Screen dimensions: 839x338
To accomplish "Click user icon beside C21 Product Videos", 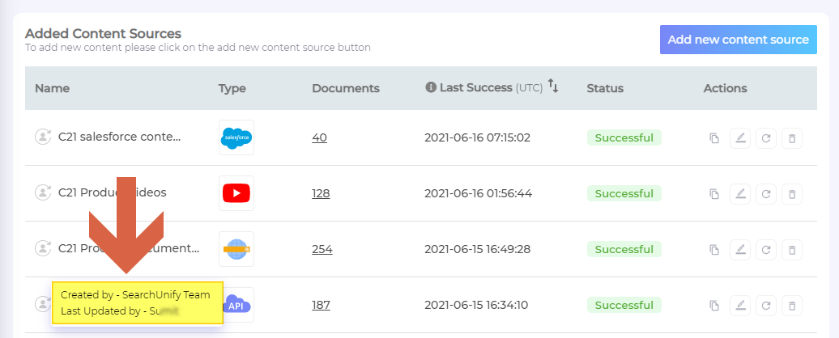I will pyautogui.click(x=42, y=193).
